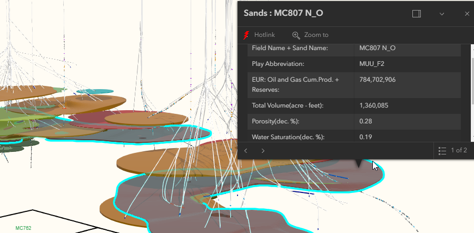Viewport: 474px width, 233px height.
Task: Open the '1 of 2' feature list
Action: point(452,151)
